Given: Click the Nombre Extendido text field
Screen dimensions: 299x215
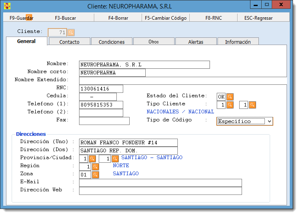Looking at the screenshot, I should 183,80.
